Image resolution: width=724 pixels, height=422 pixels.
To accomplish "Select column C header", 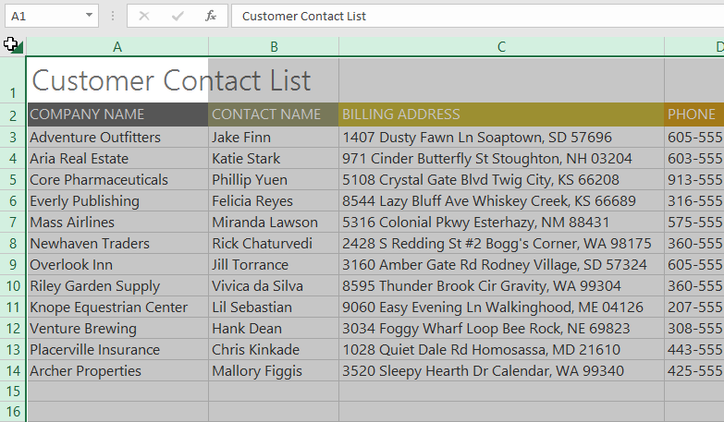I will point(501,46).
